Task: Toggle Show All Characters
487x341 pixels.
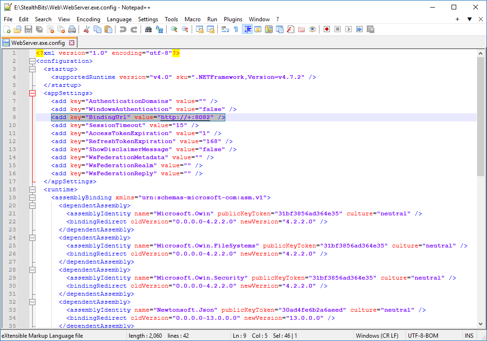Action: 236,29
